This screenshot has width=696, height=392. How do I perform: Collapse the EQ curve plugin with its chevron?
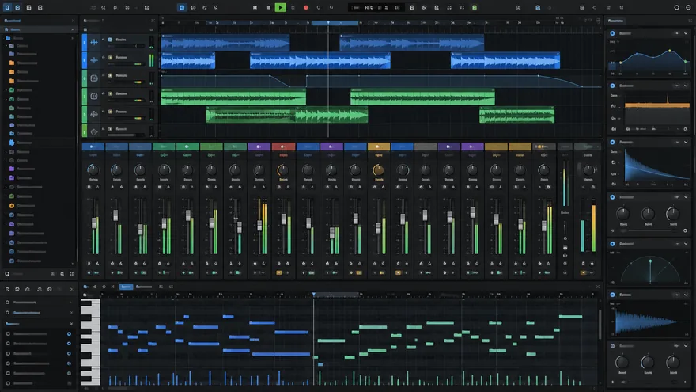pyautogui.click(x=686, y=33)
